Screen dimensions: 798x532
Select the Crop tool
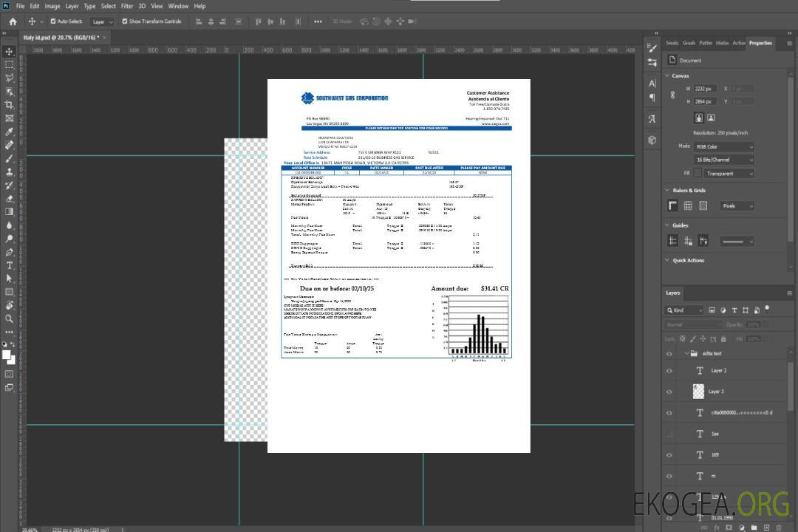pyautogui.click(x=9, y=105)
